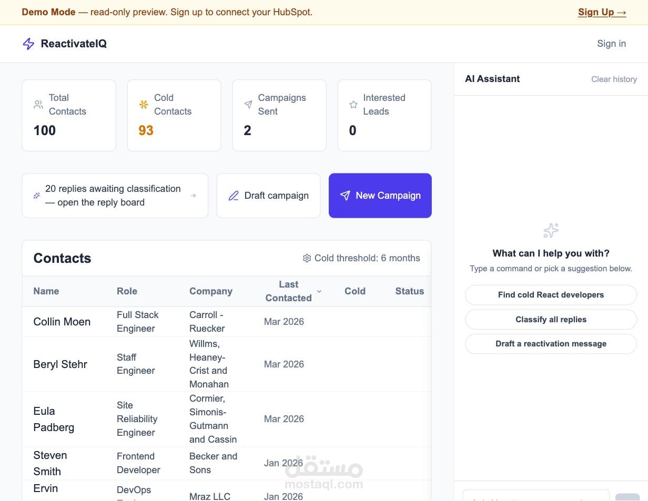Sort by the Name column header
This screenshot has width=648, height=501.
[x=46, y=291]
